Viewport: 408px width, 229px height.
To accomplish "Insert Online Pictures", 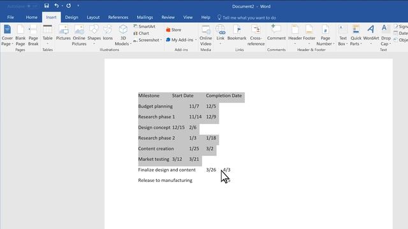I will coord(79,36).
